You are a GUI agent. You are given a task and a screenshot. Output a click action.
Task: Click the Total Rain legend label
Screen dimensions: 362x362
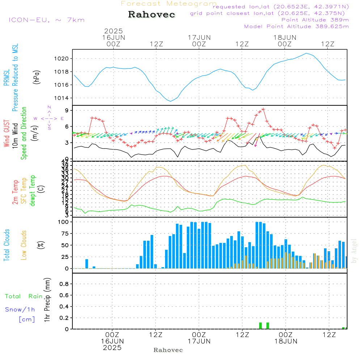coord(24,296)
